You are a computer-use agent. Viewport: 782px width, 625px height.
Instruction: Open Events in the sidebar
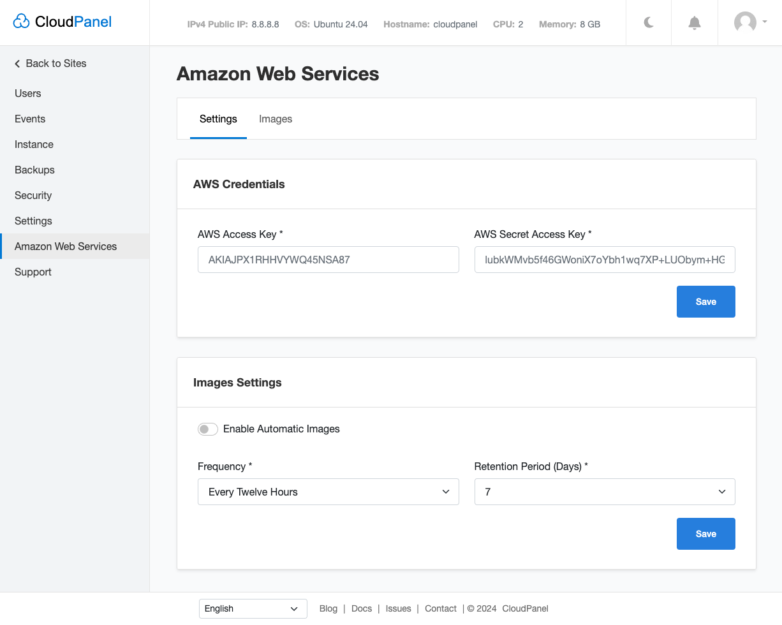click(30, 119)
